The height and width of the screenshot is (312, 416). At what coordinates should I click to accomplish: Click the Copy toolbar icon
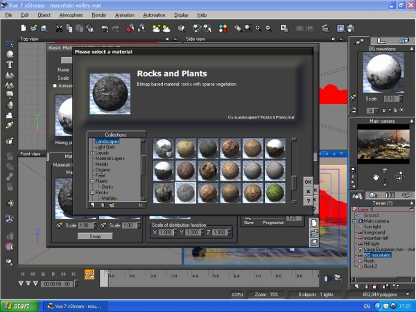(69, 28)
